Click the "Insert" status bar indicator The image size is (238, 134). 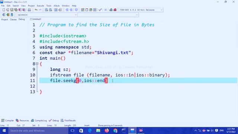point(87,125)
